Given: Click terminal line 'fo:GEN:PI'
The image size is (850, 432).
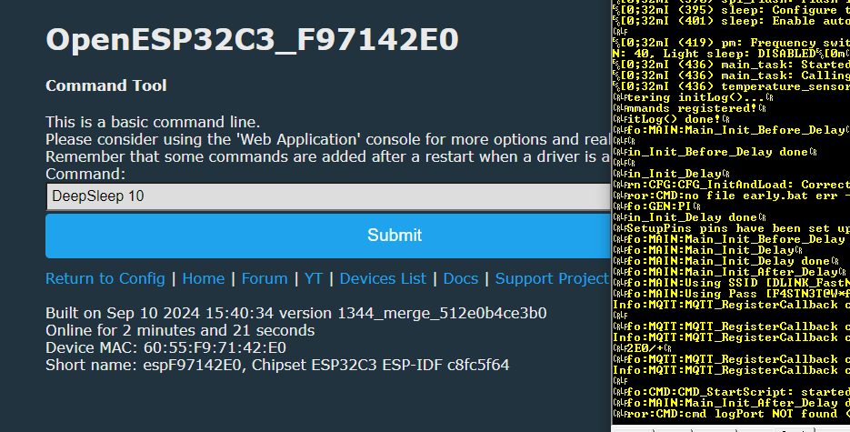Looking at the screenshot, I should coord(657,206).
